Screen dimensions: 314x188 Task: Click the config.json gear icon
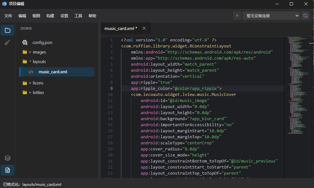(25, 42)
